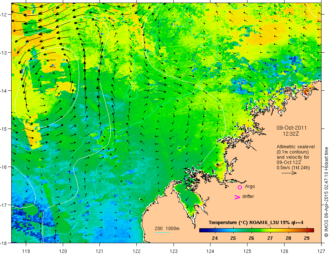This screenshot has width=329, height=254.
Task: Click latitude label -12 on left axis
Action: tap(4, 15)
